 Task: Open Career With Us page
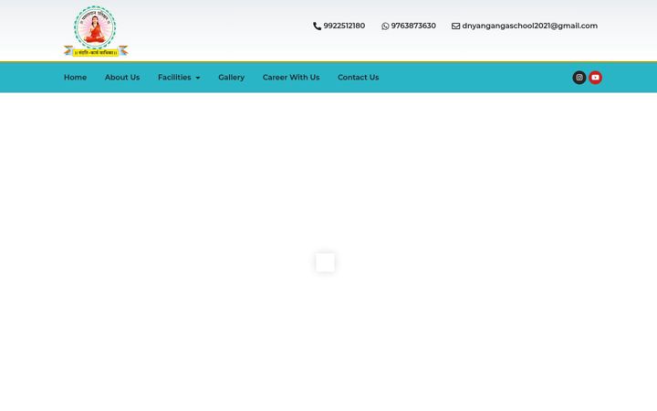pos(291,78)
